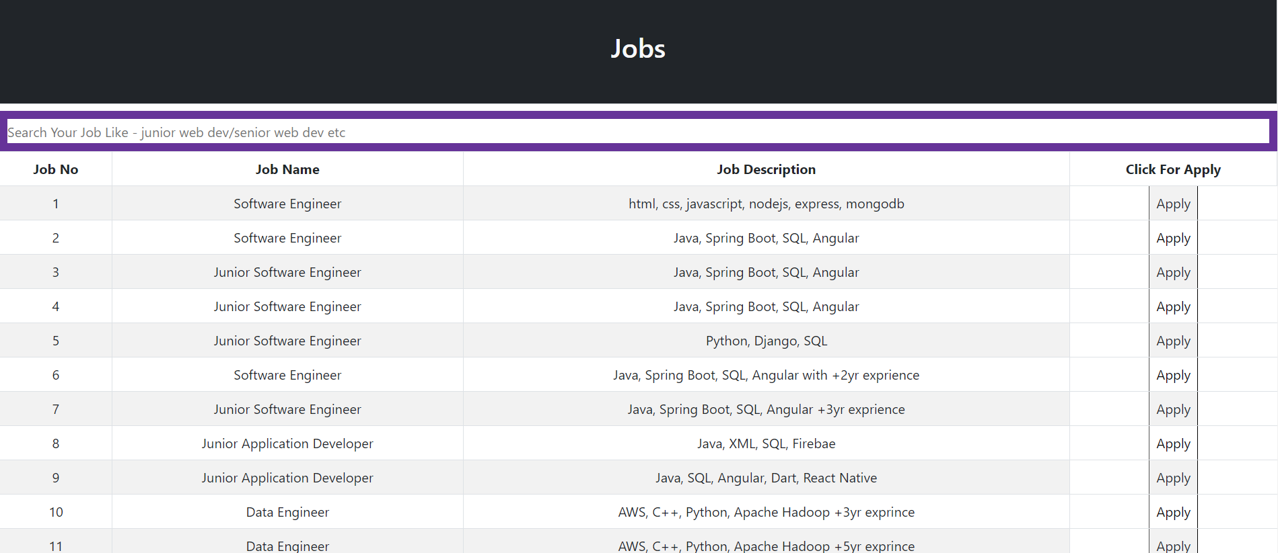Click "Software Engineer" name in job row 6
This screenshot has width=1278, height=553.
click(287, 375)
